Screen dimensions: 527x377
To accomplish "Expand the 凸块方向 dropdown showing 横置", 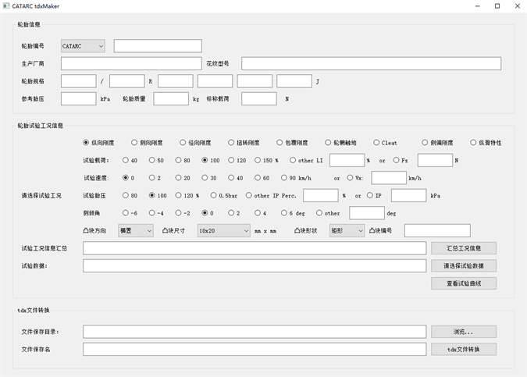I will pos(135,230).
